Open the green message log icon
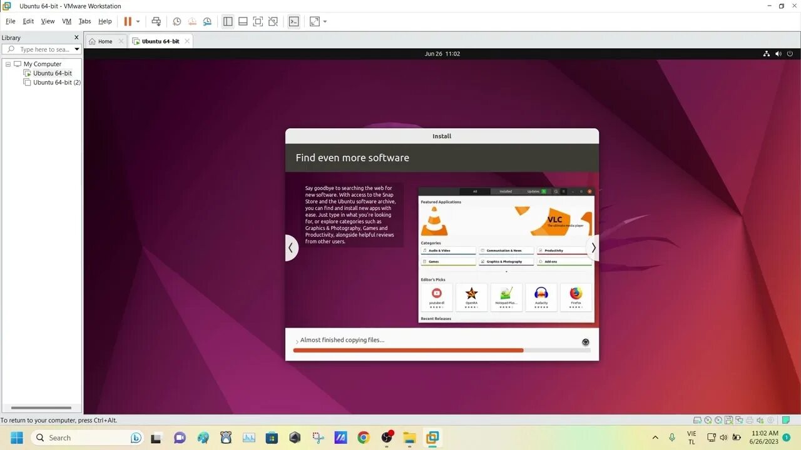 click(785, 421)
